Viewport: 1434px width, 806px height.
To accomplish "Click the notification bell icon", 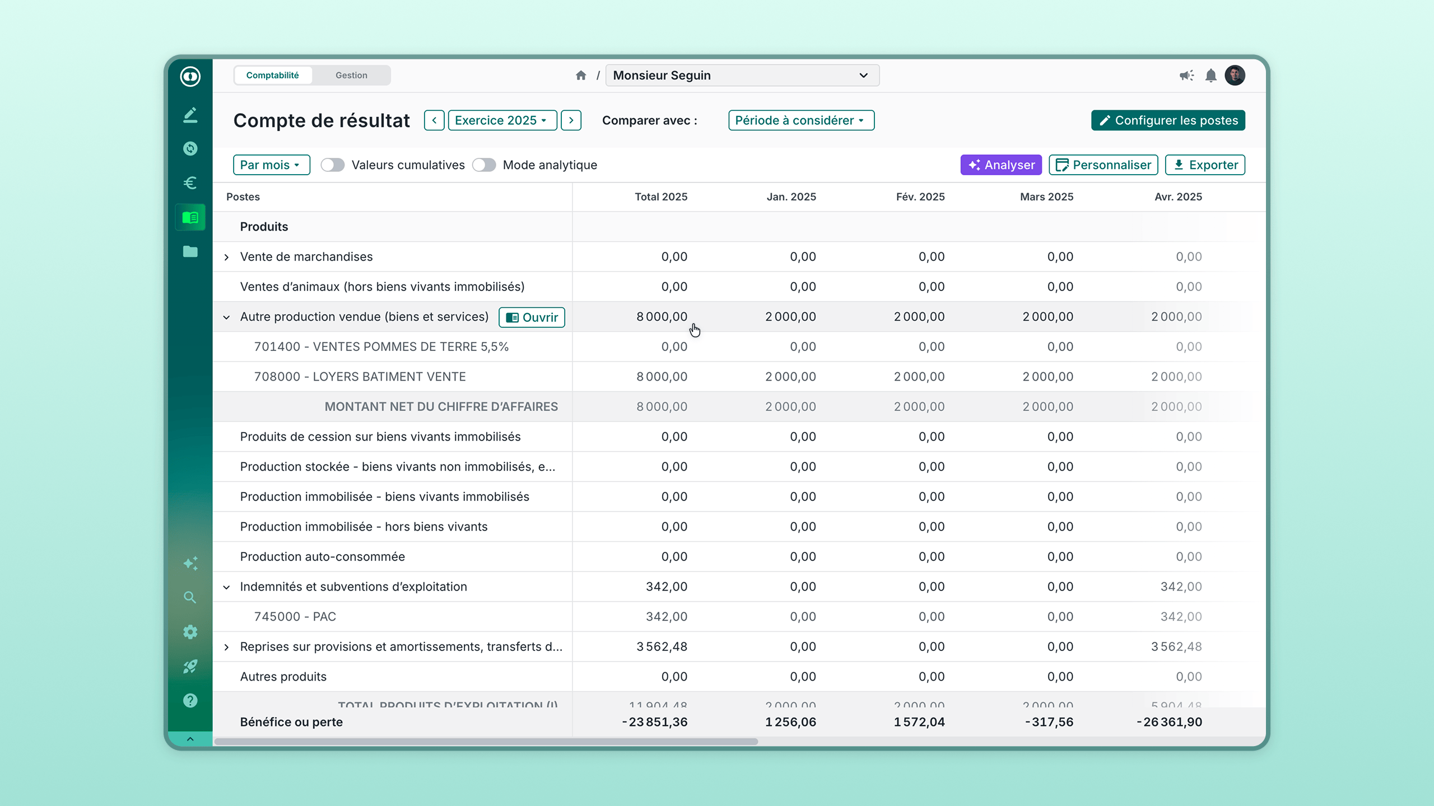I will [x=1210, y=76].
